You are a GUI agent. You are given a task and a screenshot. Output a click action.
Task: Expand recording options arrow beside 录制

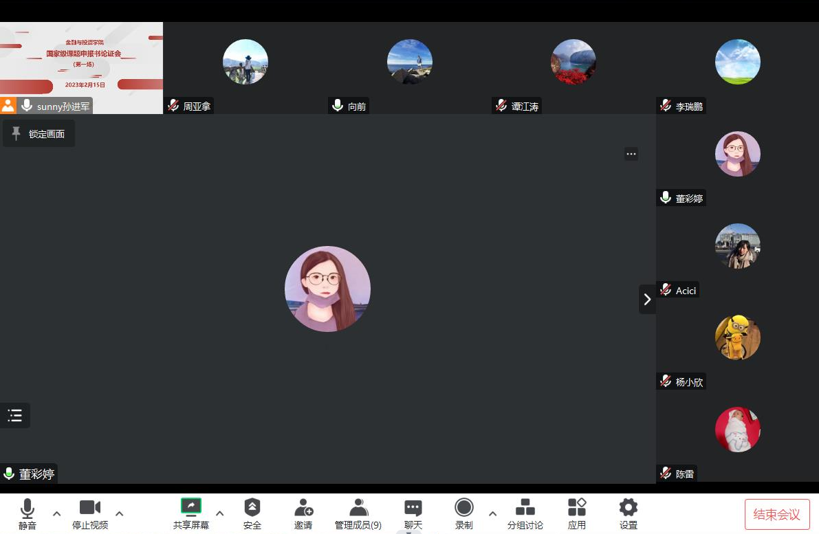click(492, 513)
